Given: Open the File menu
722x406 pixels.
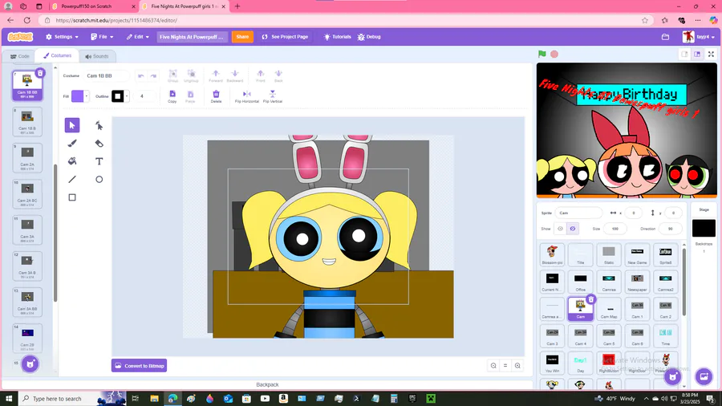Looking at the screenshot, I should click(102, 37).
